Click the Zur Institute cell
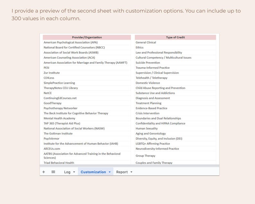The image size is (255, 204). point(87,73)
